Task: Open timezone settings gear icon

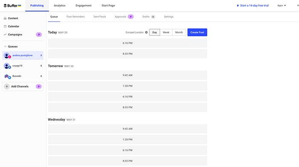Action: [146, 32]
